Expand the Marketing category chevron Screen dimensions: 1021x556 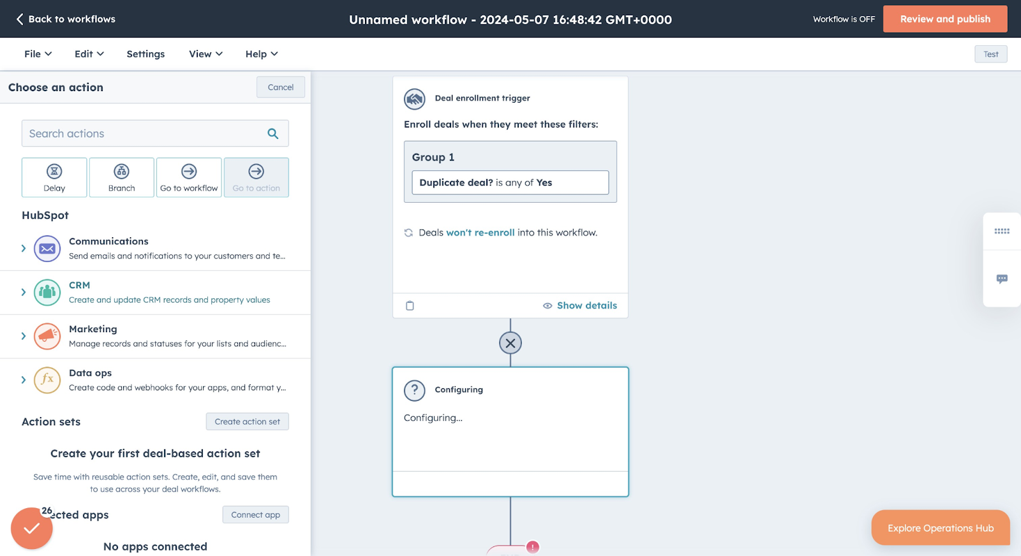24,336
